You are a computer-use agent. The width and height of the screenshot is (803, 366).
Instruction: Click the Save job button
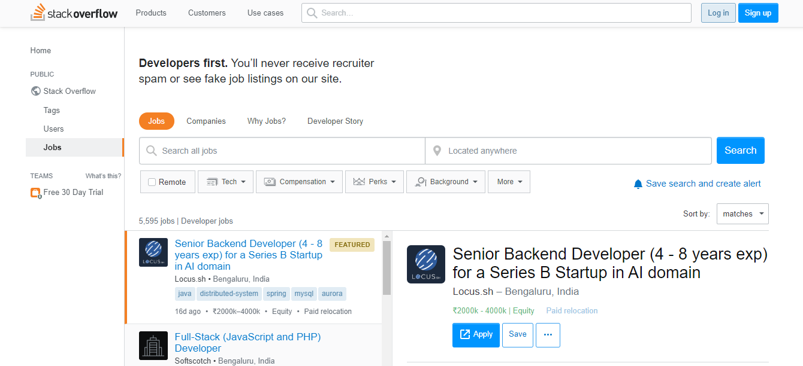[518, 334]
